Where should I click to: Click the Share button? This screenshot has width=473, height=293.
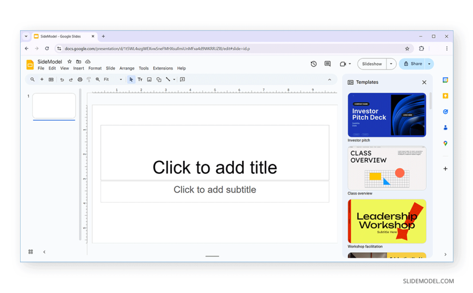point(412,64)
